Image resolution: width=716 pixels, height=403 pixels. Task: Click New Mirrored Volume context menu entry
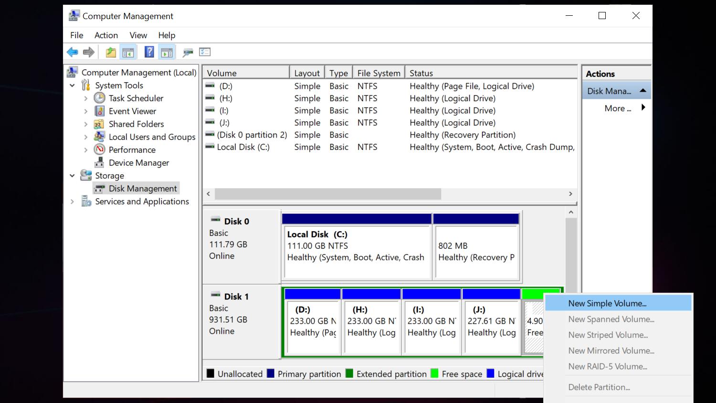click(x=618, y=350)
